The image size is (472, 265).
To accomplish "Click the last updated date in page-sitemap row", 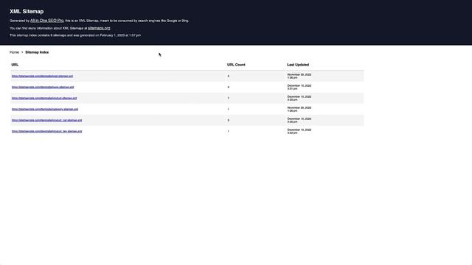I will point(299,87).
